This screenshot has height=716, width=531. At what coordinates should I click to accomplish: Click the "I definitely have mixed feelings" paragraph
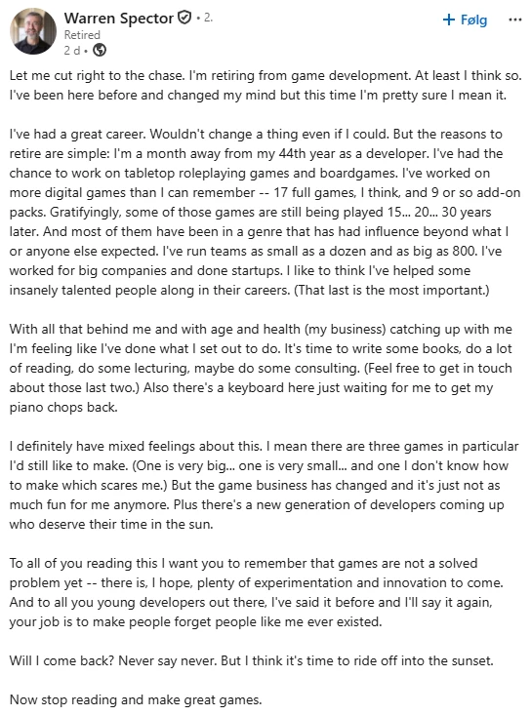pyautogui.click(x=264, y=485)
